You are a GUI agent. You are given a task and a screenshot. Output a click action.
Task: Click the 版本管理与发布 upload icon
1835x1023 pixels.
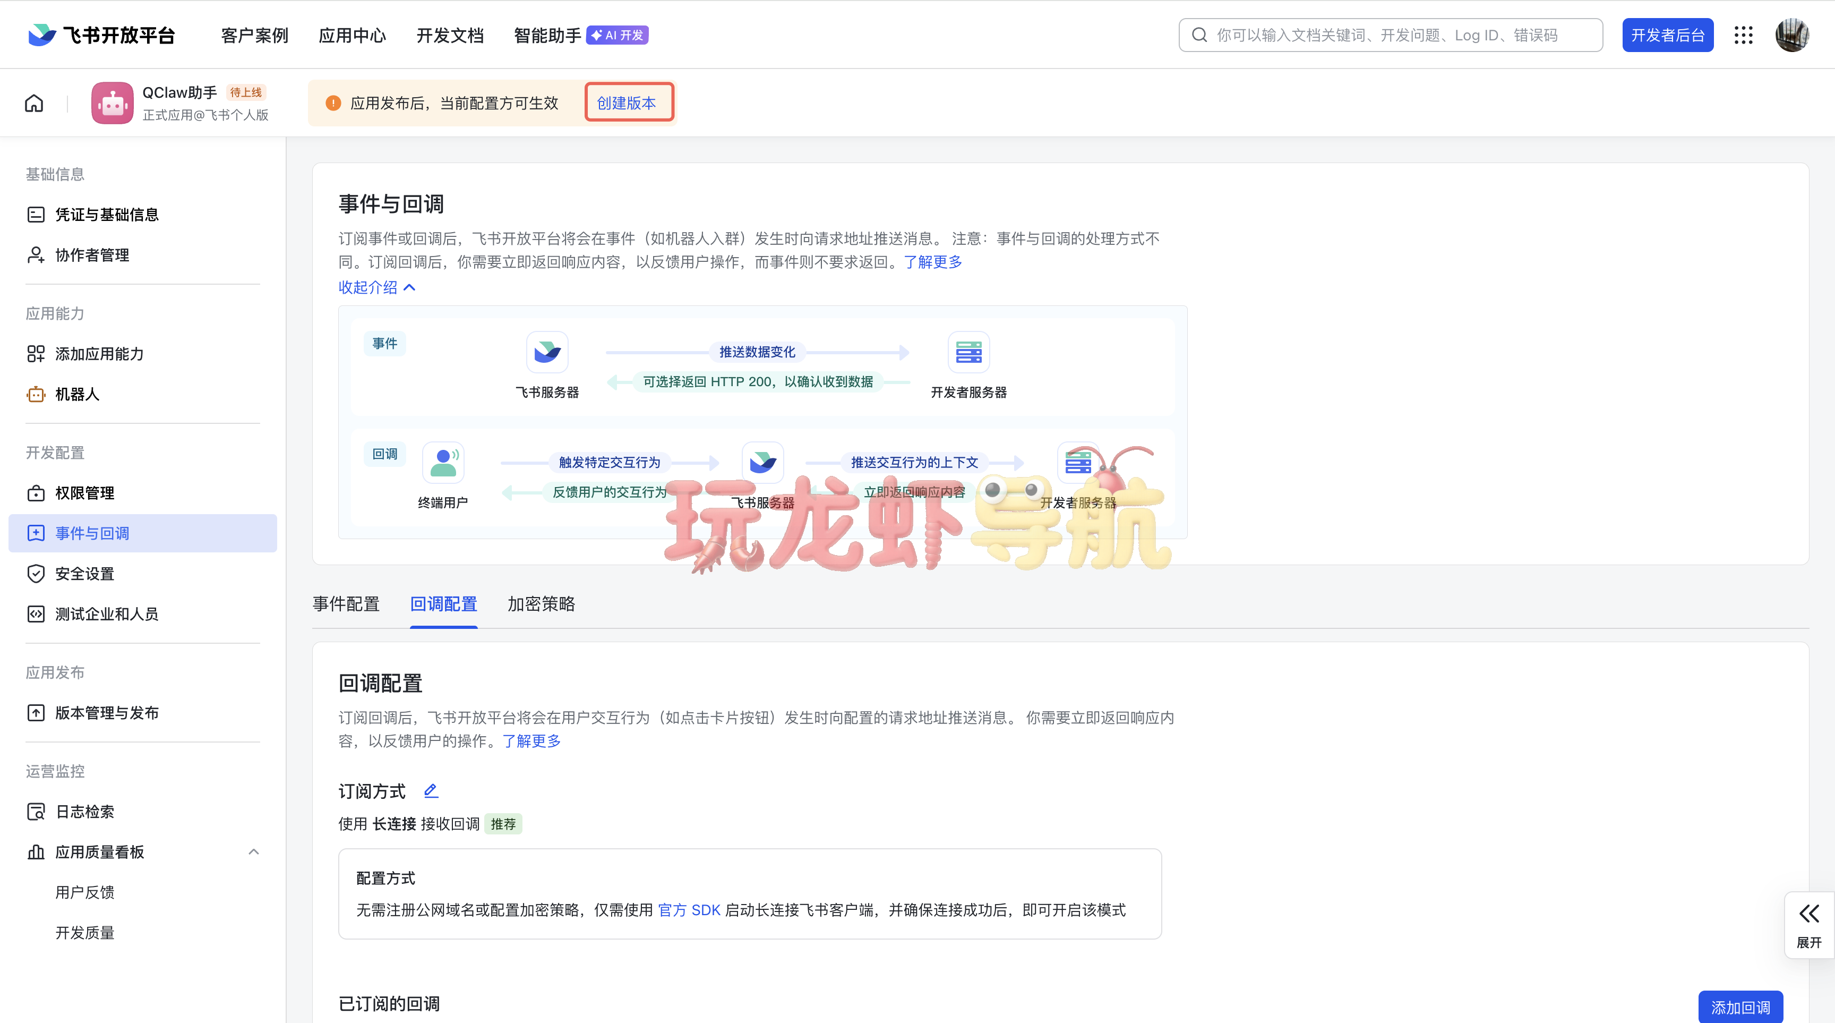[x=36, y=713]
